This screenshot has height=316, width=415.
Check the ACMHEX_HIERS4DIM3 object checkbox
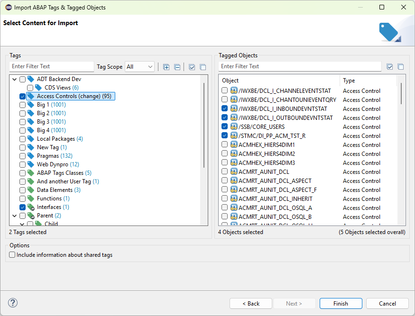click(224, 163)
